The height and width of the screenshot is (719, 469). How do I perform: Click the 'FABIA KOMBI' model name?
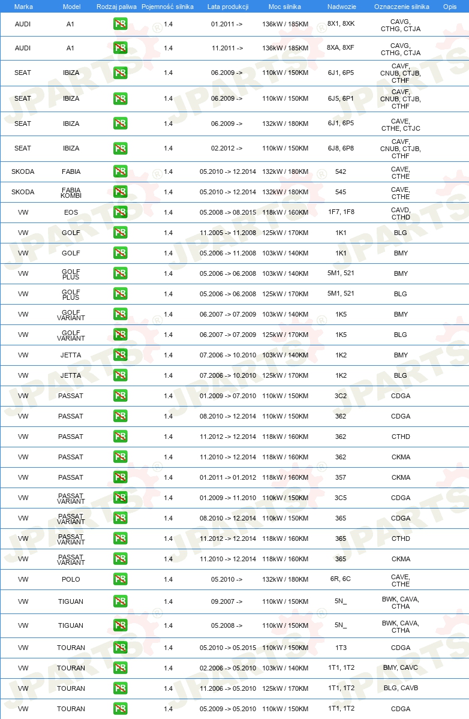pyautogui.click(x=71, y=192)
